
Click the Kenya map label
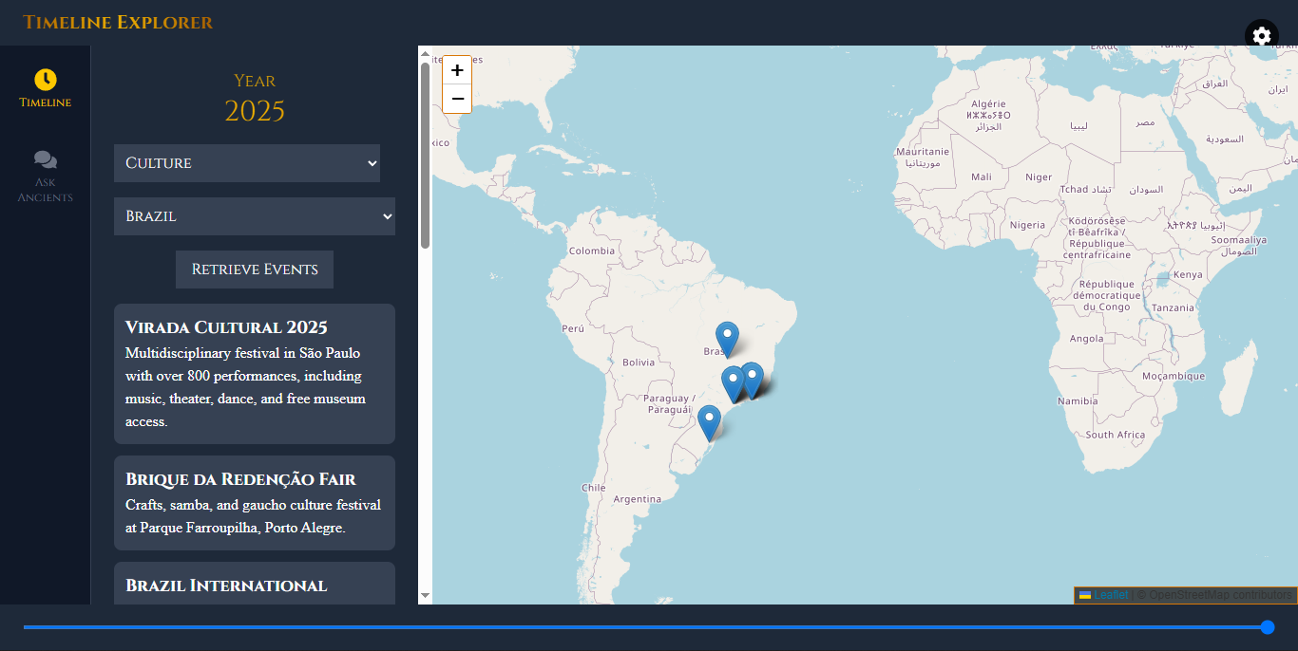[1188, 275]
